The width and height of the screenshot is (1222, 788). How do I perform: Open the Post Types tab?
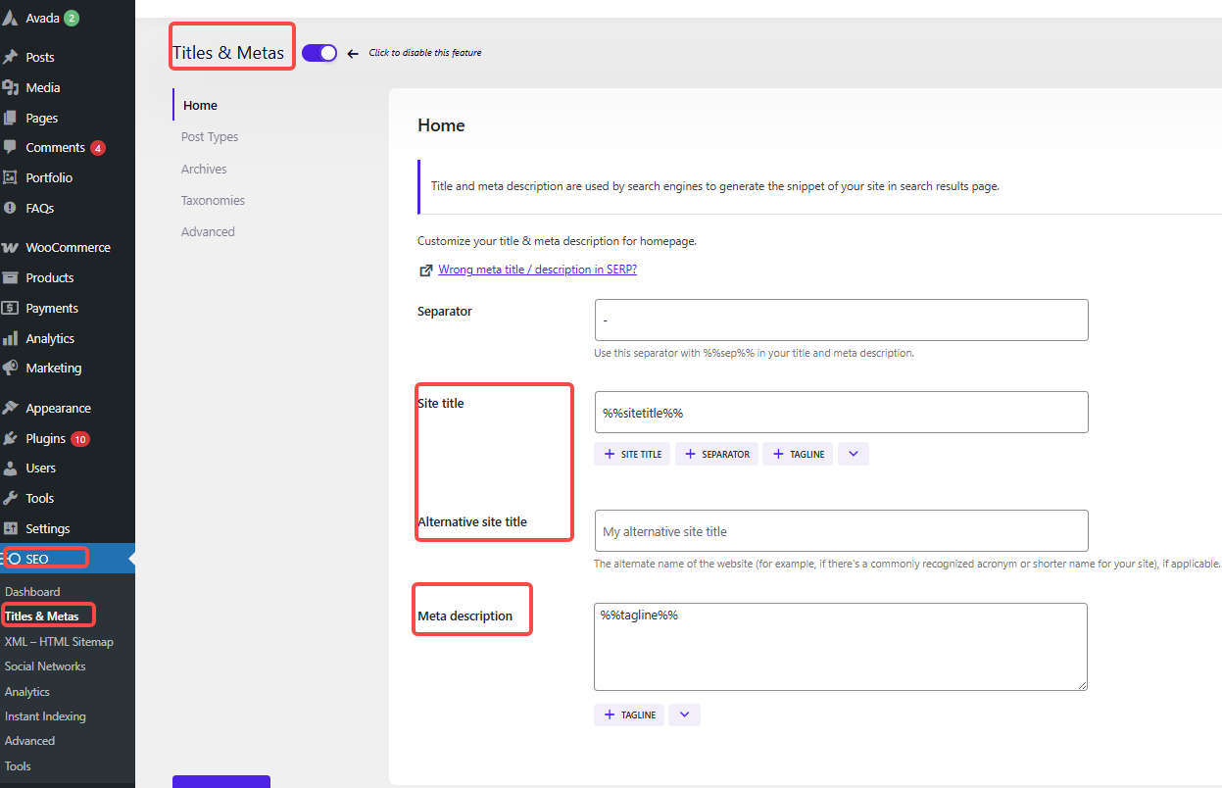click(210, 137)
